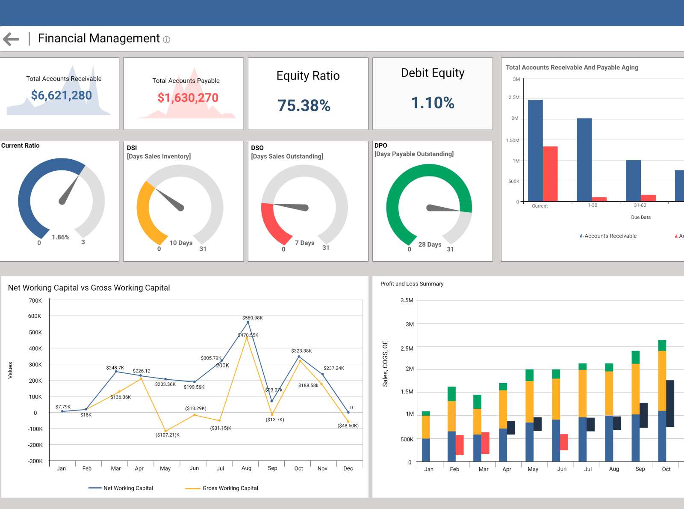
Task: Click the $7.79K January data label
Action: [x=63, y=407]
